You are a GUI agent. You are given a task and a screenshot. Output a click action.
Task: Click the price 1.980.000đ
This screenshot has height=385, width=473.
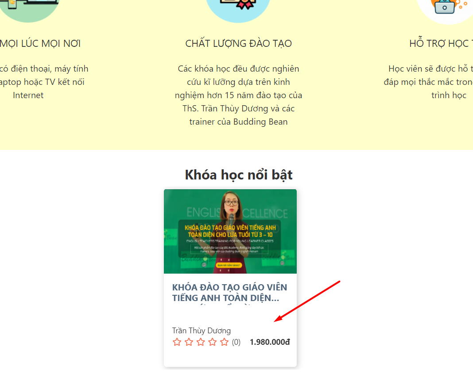(x=270, y=342)
